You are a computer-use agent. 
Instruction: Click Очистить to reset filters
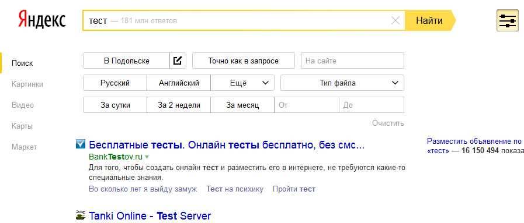[388, 123]
